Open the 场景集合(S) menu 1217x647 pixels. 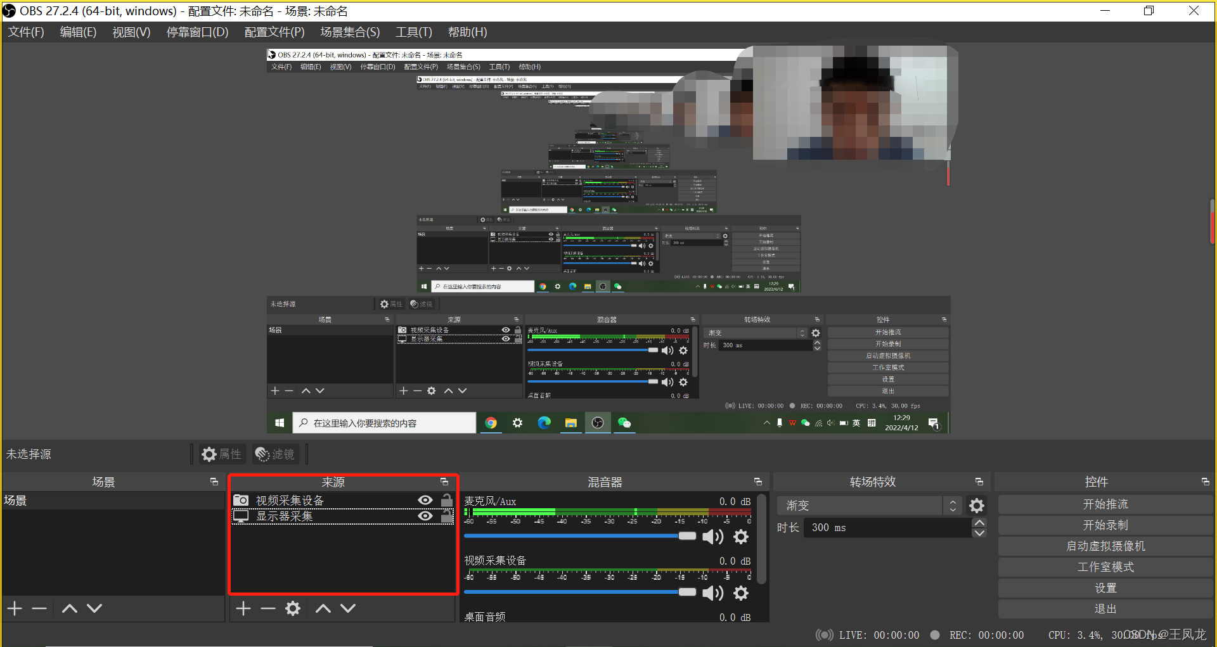coord(350,32)
